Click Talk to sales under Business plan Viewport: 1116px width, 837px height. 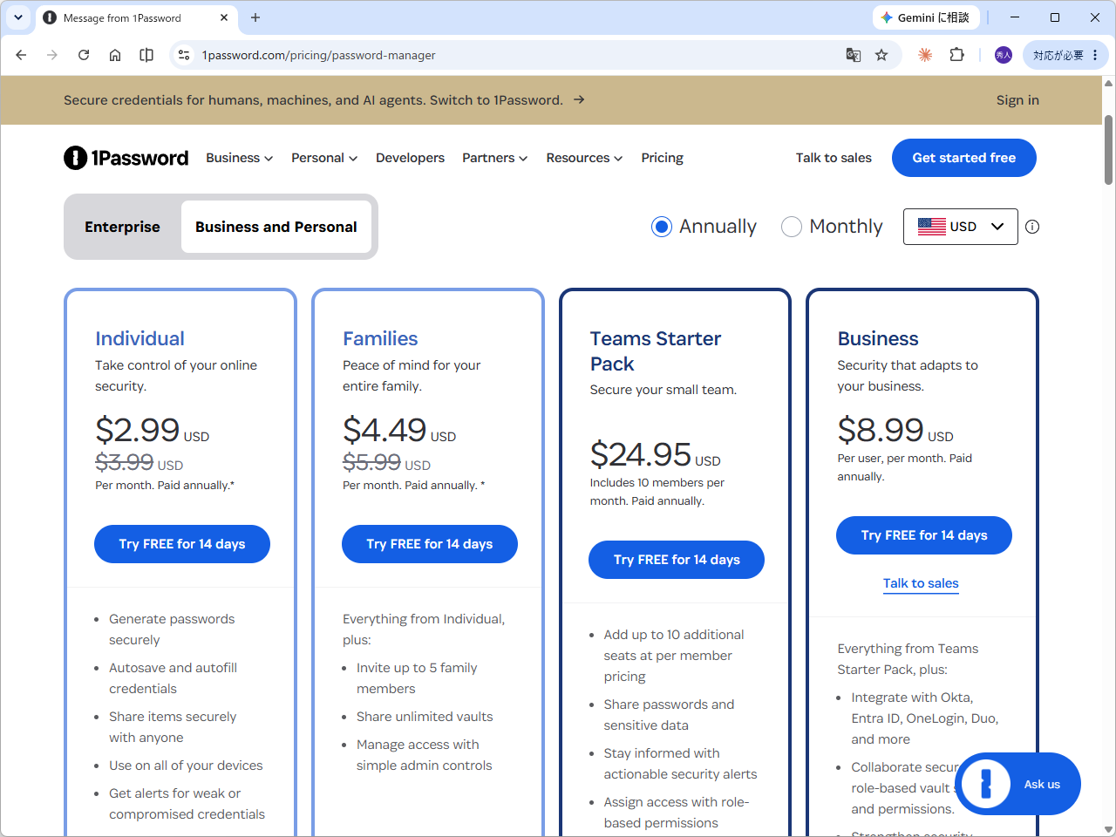pyautogui.click(x=921, y=583)
